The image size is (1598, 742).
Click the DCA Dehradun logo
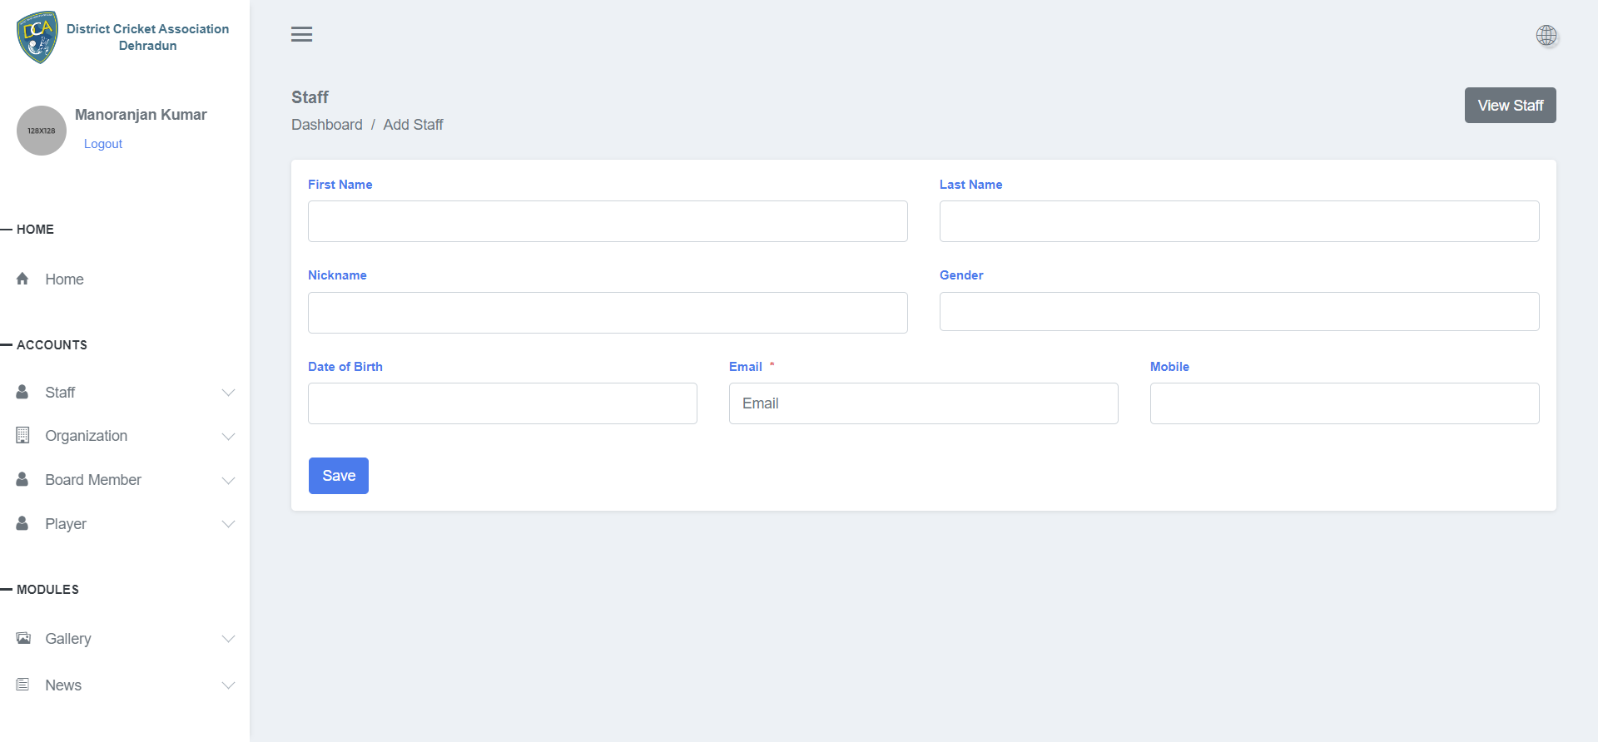click(x=37, y=37)
